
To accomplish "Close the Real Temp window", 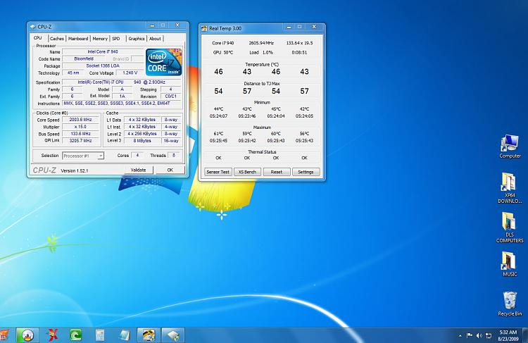I will [314, 27].
